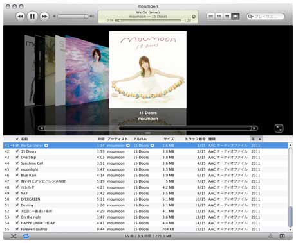Uncheck the Blue Rain checkbox
Image resolution: width=296 pixels, height=243 pixels.
coord(17,175)
